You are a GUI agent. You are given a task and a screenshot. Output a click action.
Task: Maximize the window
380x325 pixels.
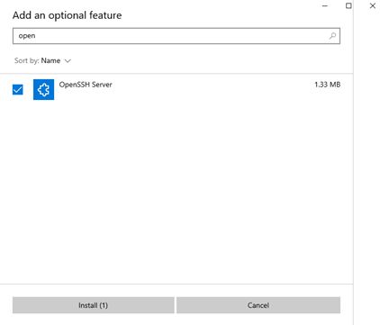[x=348, y=5]
